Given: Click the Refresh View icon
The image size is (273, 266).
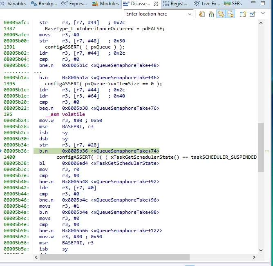Looking at the screenshot, I should 202,14.
